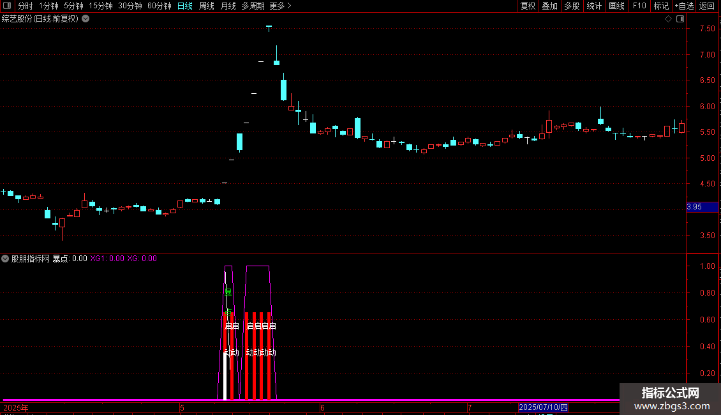Click the 2025年 year label on time axis

click(x=16, y=408)
